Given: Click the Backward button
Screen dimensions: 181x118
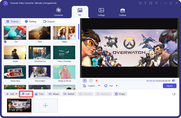Looking at the screenshot, I should (x=103, y=94).
